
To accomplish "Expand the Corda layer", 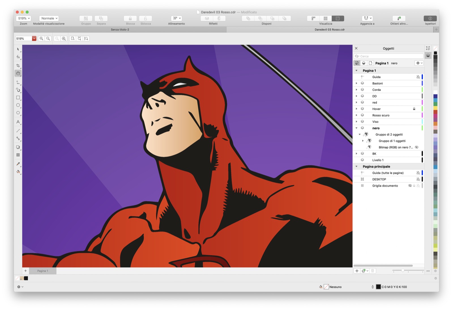I will coord(356,90).
